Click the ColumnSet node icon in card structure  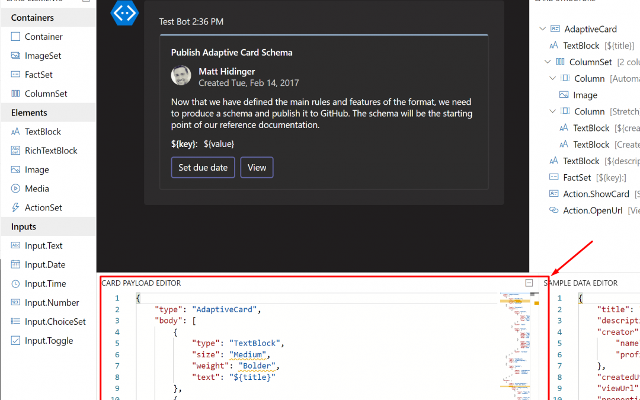click(560, 62)
